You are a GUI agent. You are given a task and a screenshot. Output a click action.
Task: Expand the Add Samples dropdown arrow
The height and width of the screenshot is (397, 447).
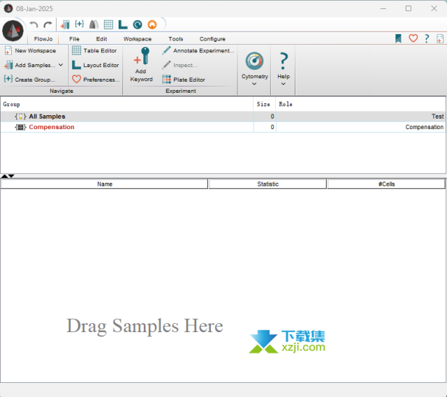(x=61, y=65)
